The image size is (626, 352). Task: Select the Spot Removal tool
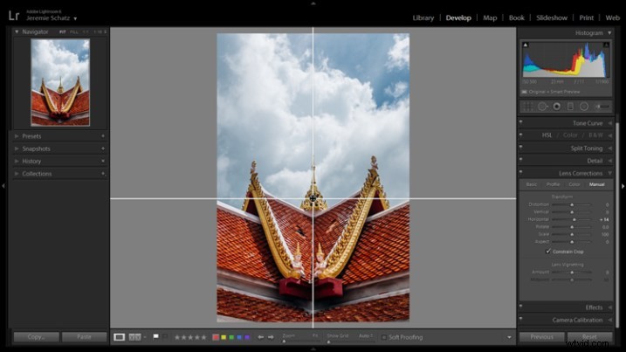pyautogui.click(x=542, y=107)
